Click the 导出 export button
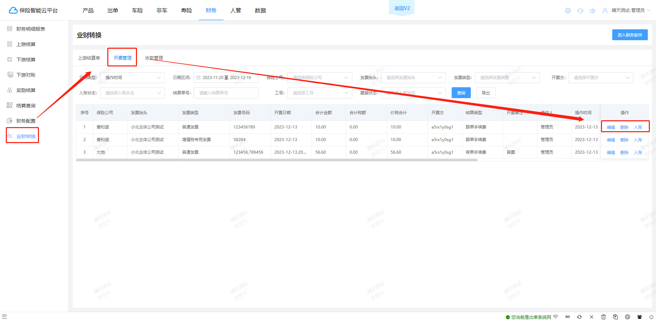 coord(486,93)
